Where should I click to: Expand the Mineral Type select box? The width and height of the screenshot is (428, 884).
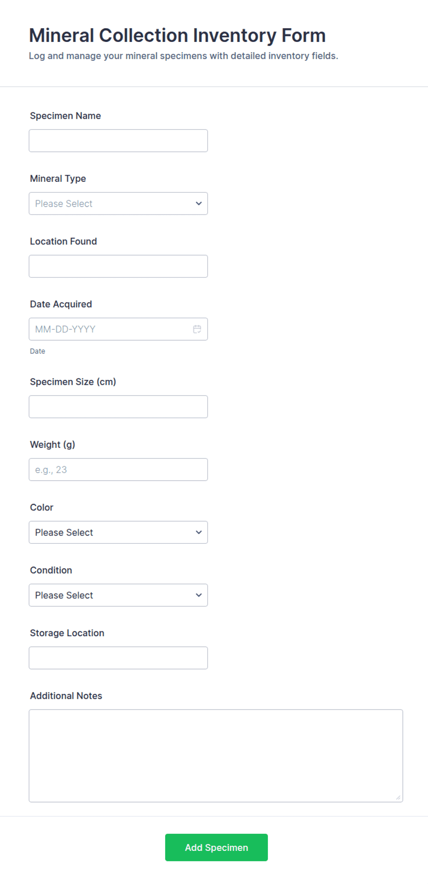(118, 204)
